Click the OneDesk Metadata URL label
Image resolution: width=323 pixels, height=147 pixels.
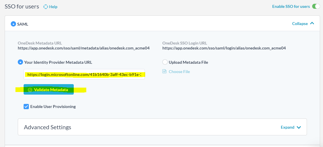[40, 43]
